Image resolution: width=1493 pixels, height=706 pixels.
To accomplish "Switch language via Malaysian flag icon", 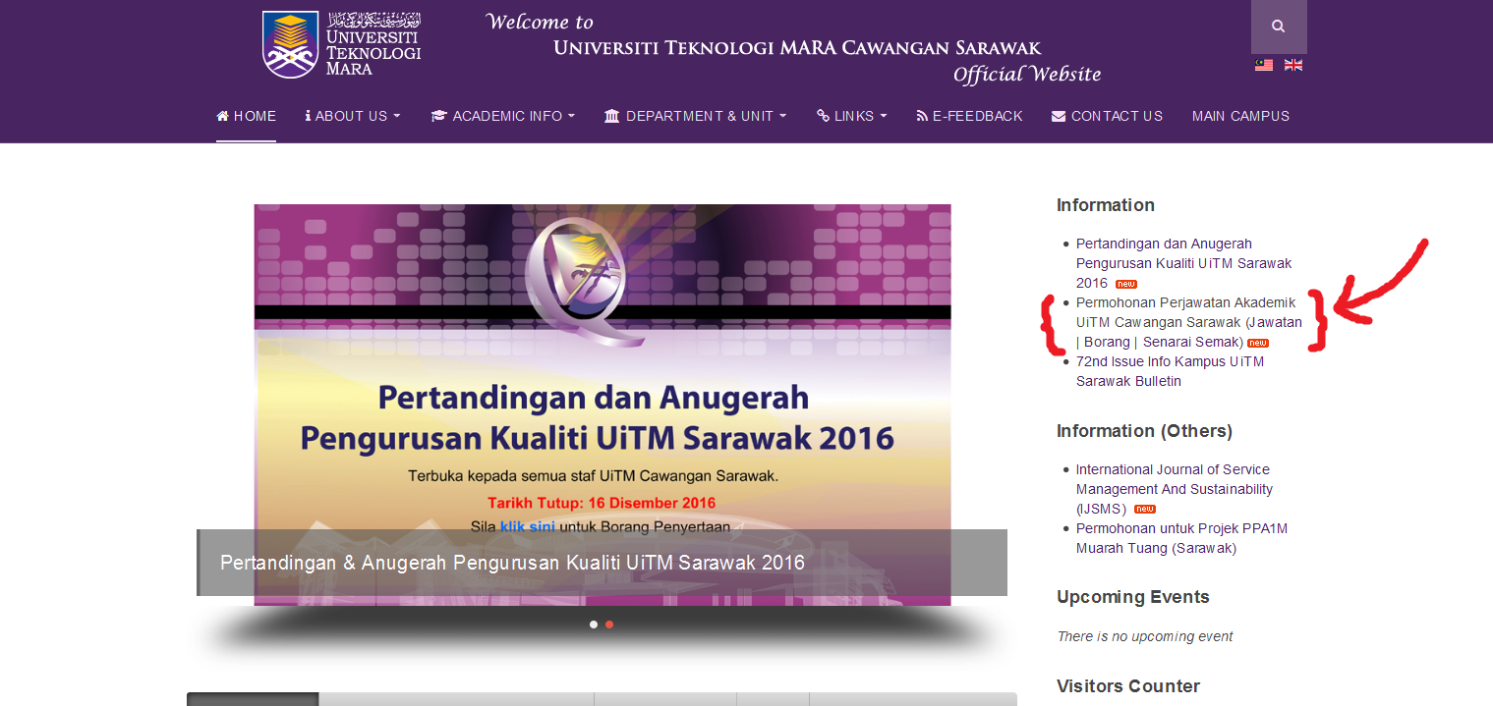I will click(1264, 65).
